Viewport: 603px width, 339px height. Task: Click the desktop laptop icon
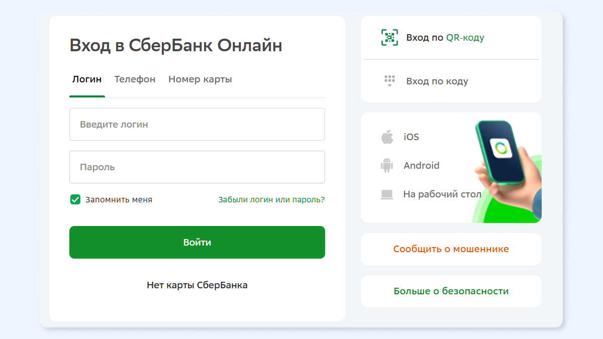386,194
